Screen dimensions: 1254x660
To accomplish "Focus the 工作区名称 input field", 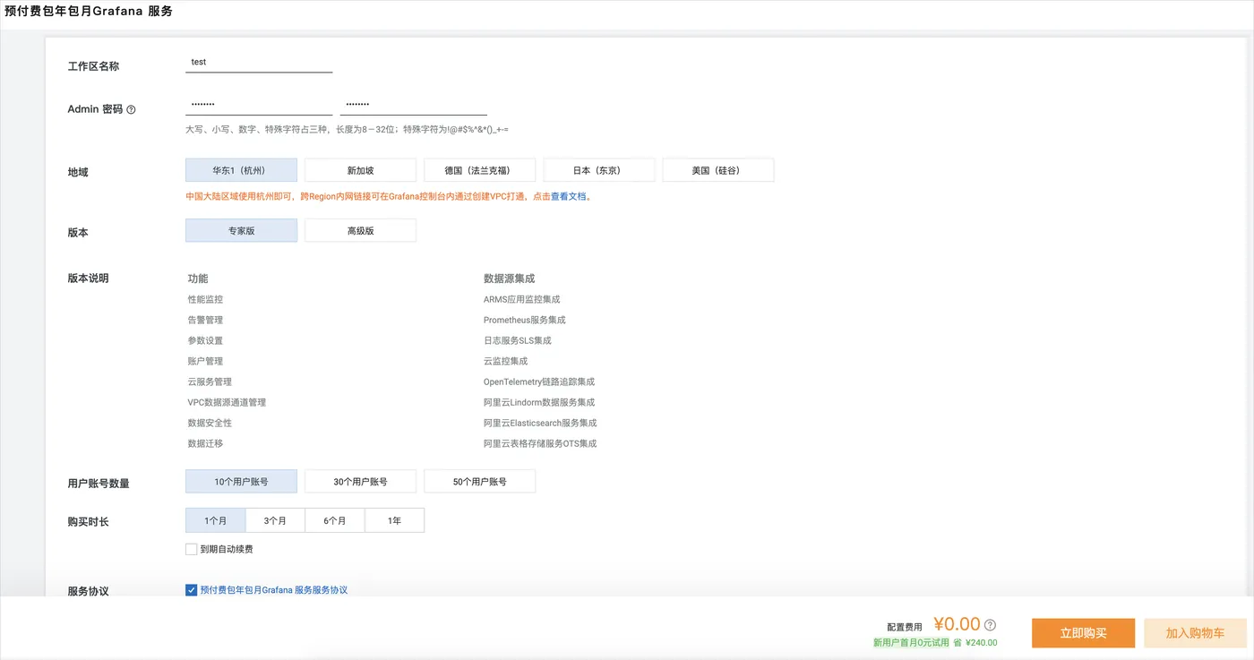I will click(259, 62).
